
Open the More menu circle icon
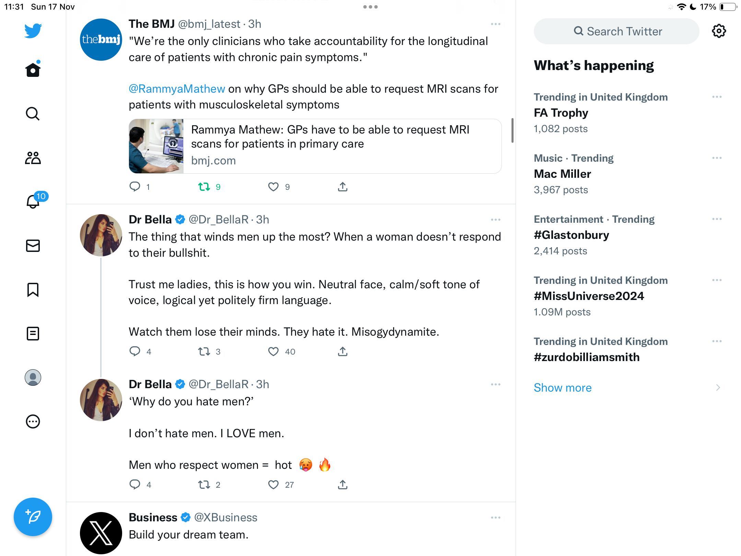(33, 421)
